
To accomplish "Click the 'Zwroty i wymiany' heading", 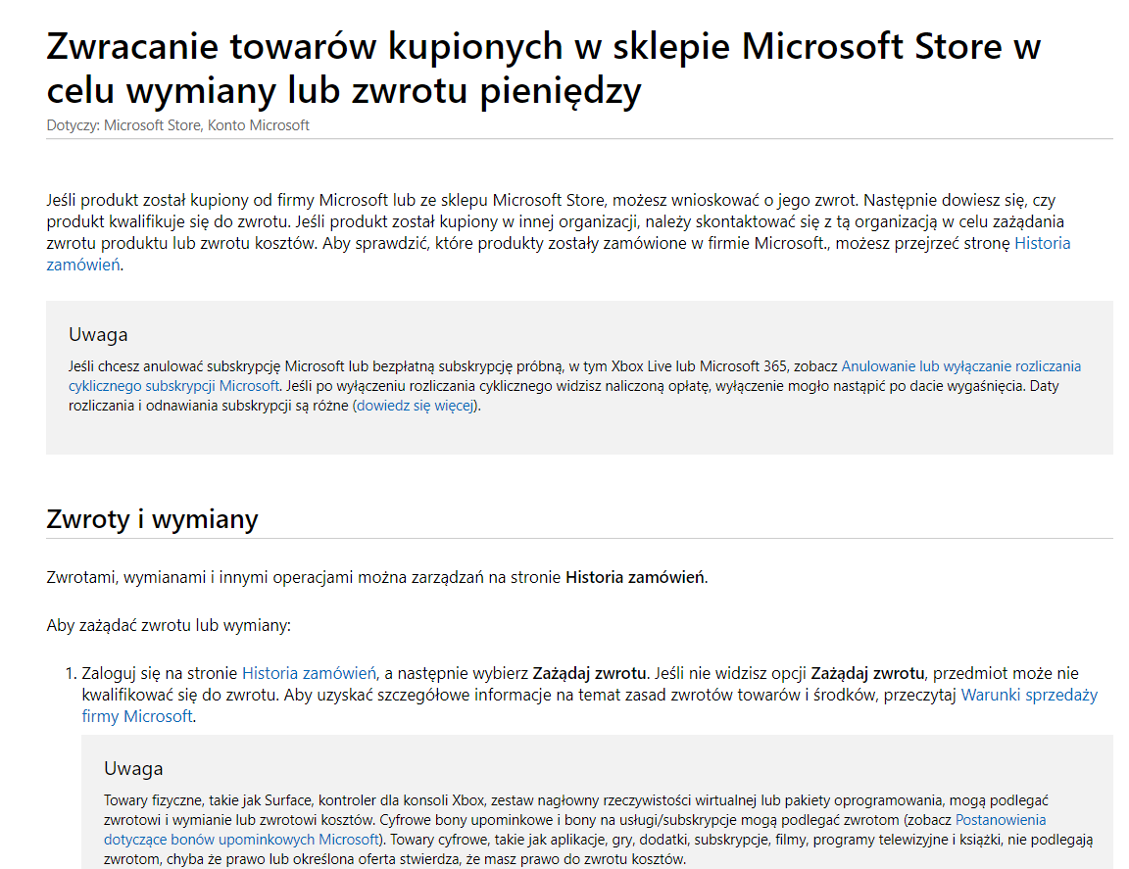I will [x=152, y=519].
